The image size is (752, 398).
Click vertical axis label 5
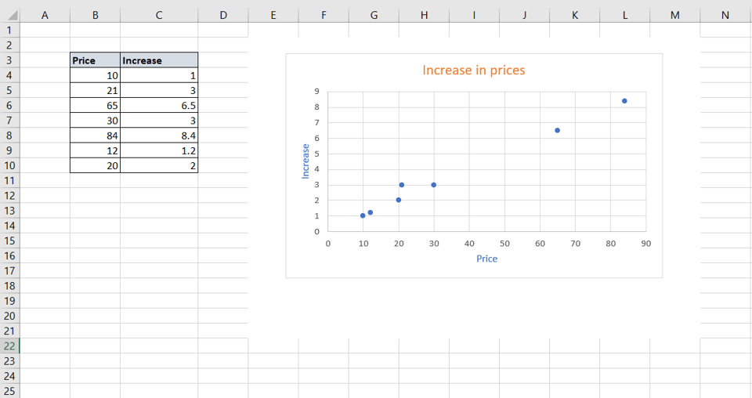316,154
